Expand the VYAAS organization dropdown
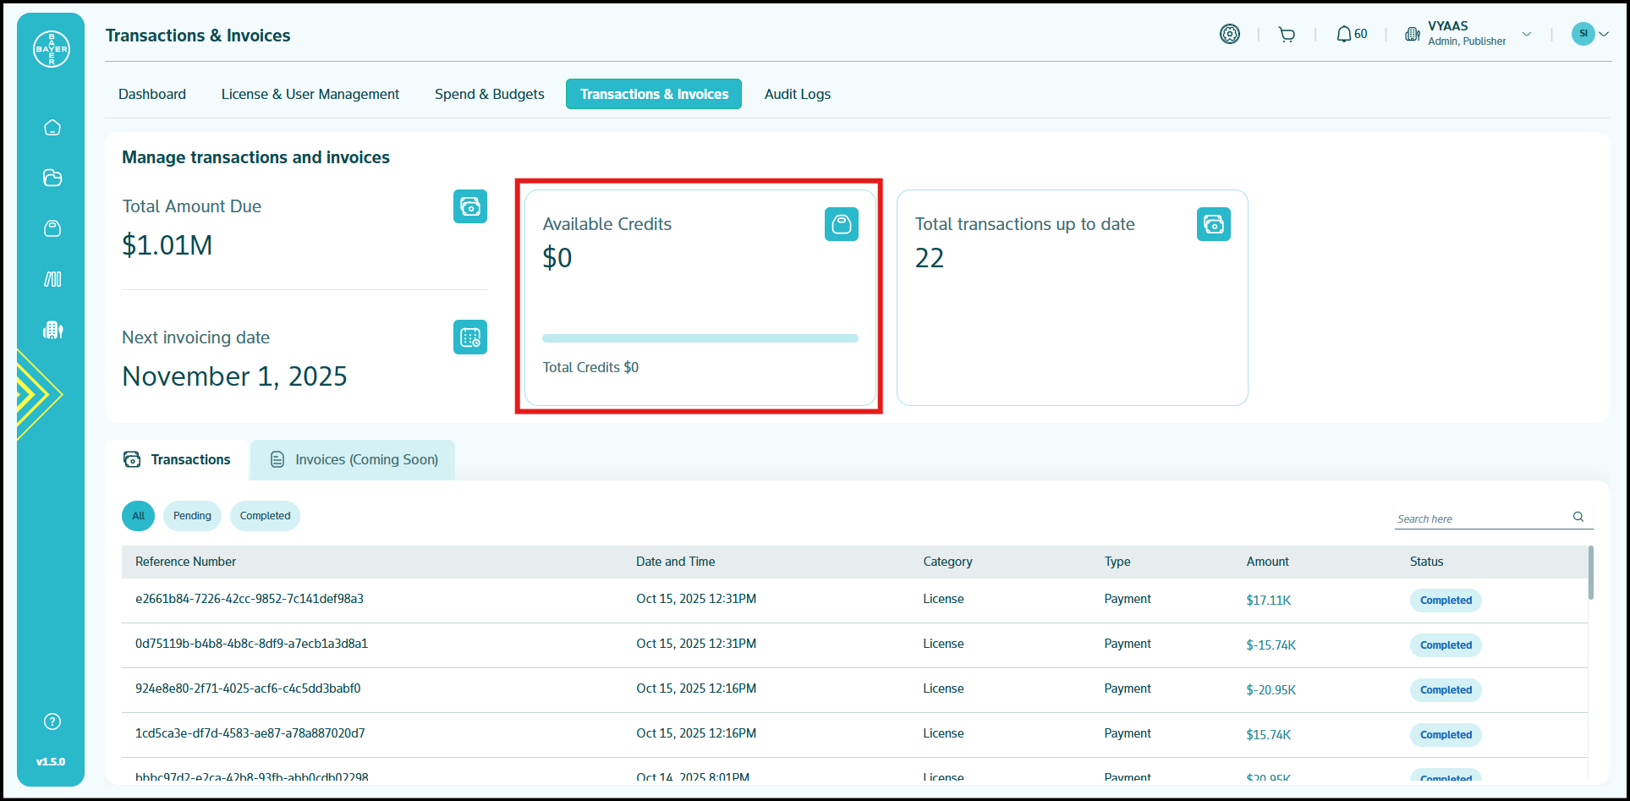 point(1526,35)
